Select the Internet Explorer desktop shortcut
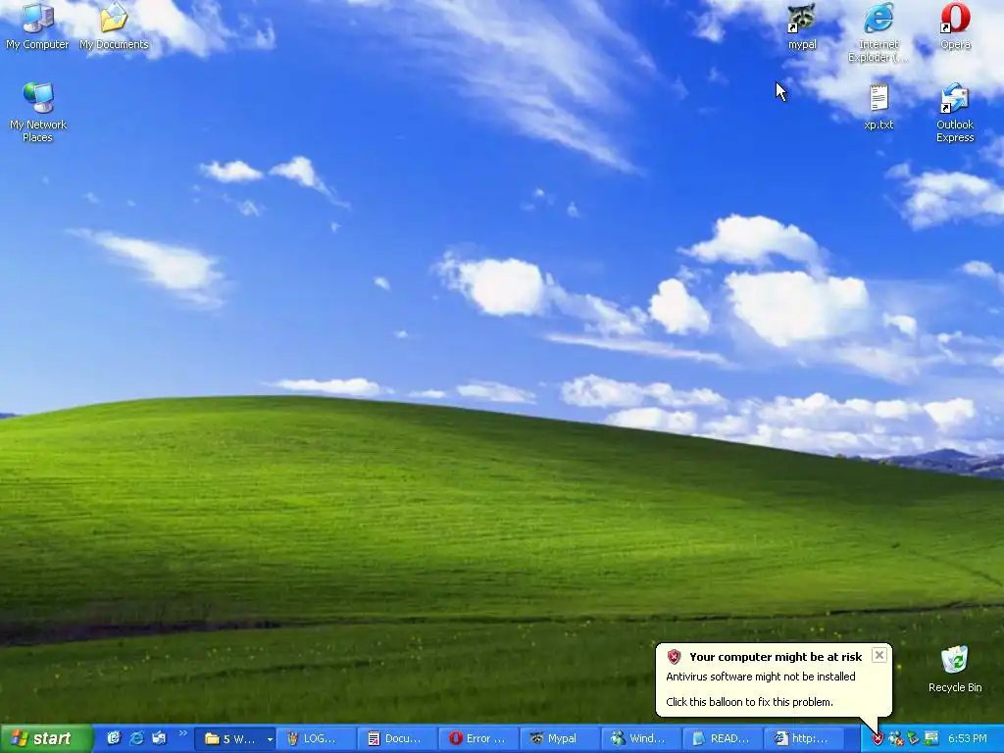 point(878,32)
